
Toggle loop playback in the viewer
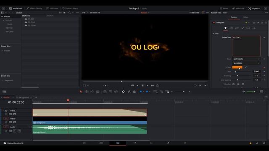pos(158,86)
